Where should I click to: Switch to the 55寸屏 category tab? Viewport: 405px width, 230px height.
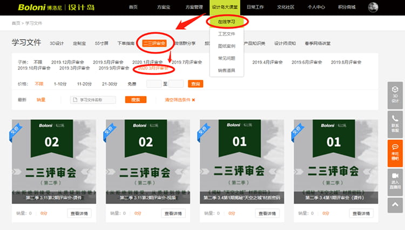(102, 43)
